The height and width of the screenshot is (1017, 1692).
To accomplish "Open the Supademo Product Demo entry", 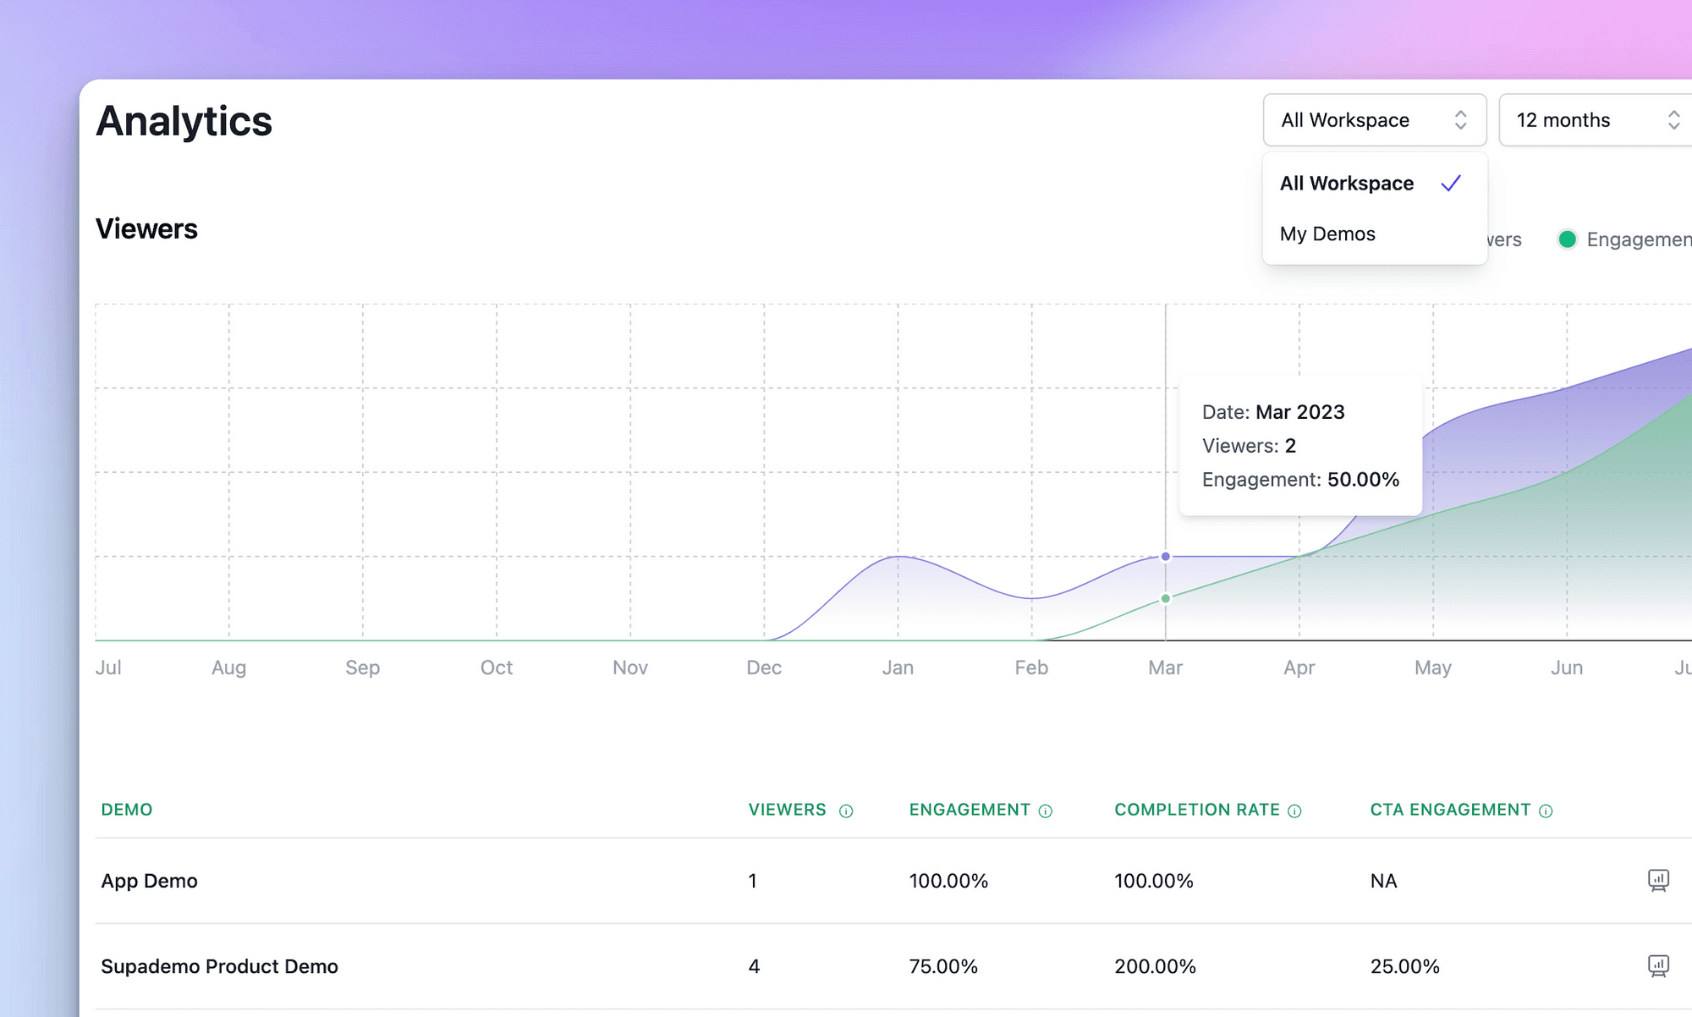I will [x=219, y=965].
